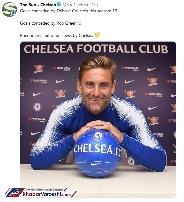Open the attached tweet photo on the white tabletop
This screenshot has width=184, height=202.
pos(98,119)
